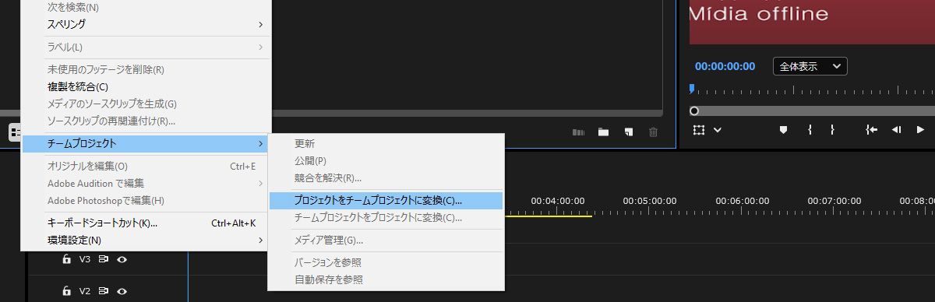Viewport: 935px width, 302px height.
Task: Select 複製を統合(C) from the menu
Action: (x=145, y=86)
